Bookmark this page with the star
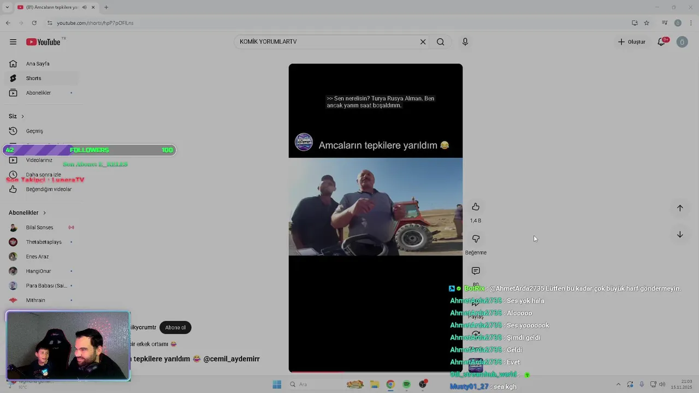699x393 pixels. click(x=647, y=23)
